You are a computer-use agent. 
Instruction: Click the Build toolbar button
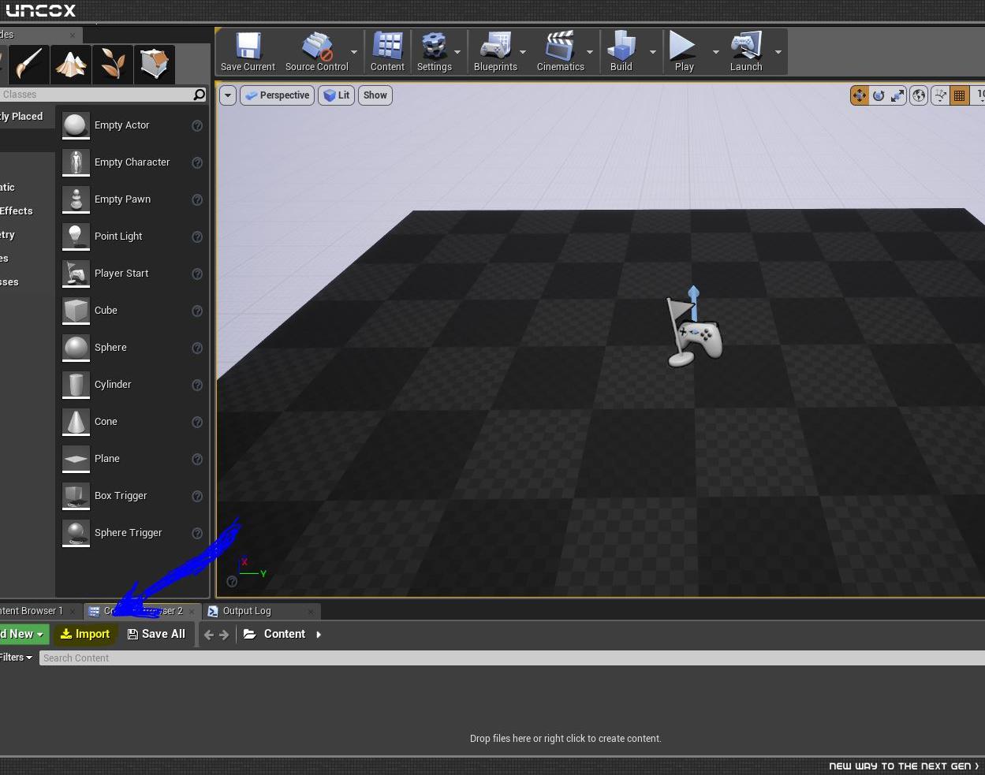point(621,52)
